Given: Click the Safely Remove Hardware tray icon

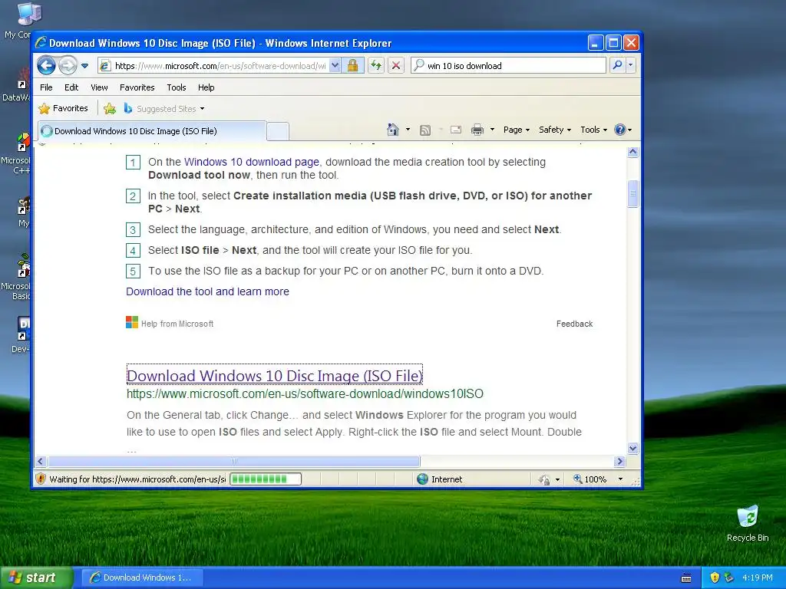Looking at the screenshot, I should pyautogui.click(x=728, y=577).
